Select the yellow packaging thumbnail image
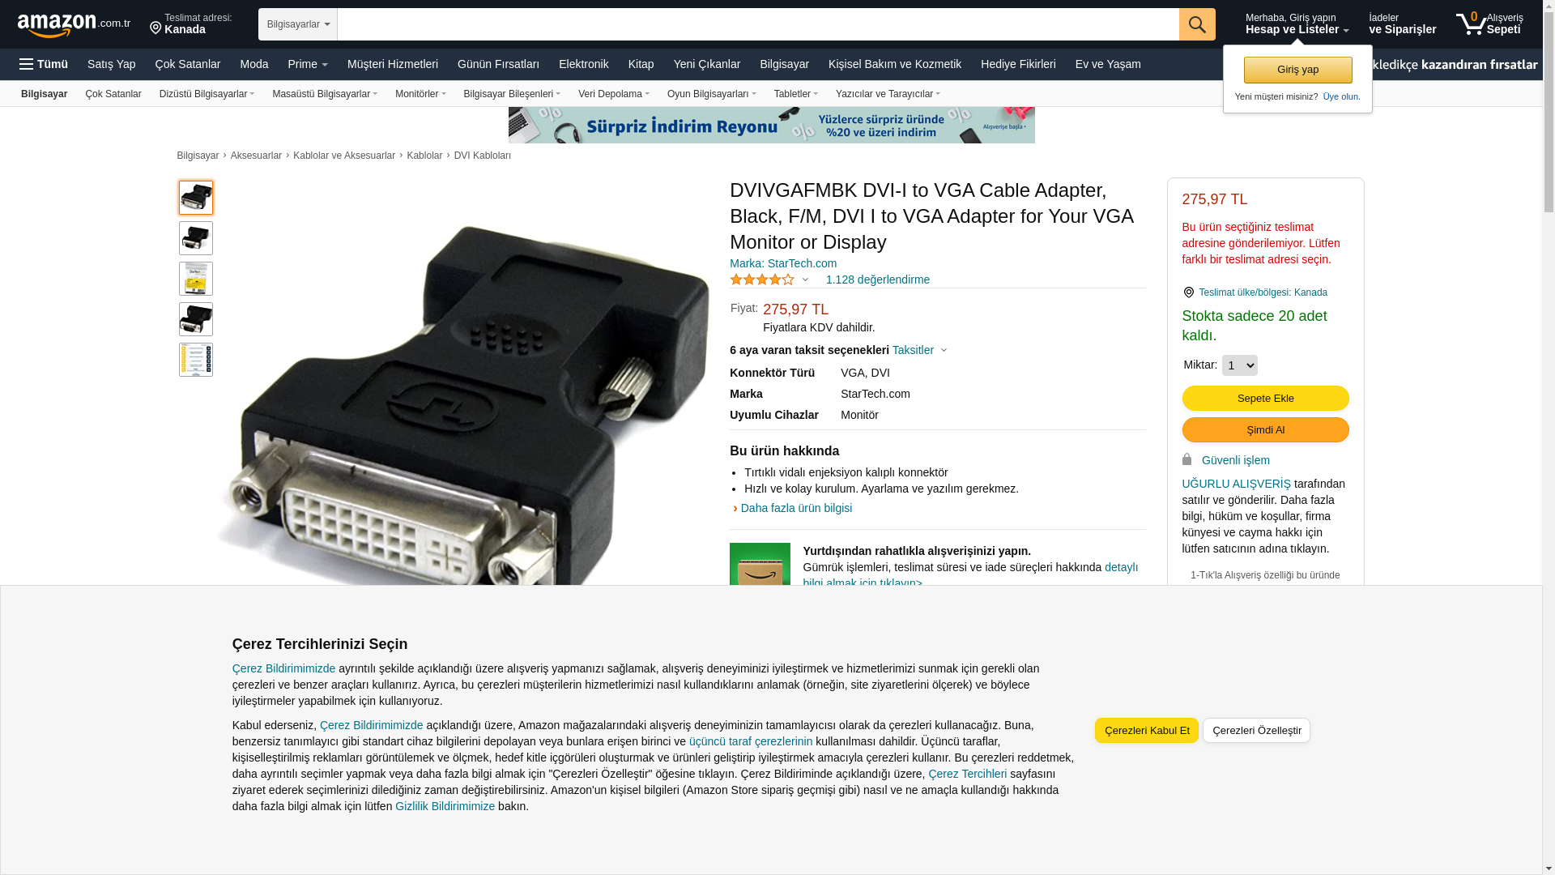 pyautogui.click(x=196, y=279)
